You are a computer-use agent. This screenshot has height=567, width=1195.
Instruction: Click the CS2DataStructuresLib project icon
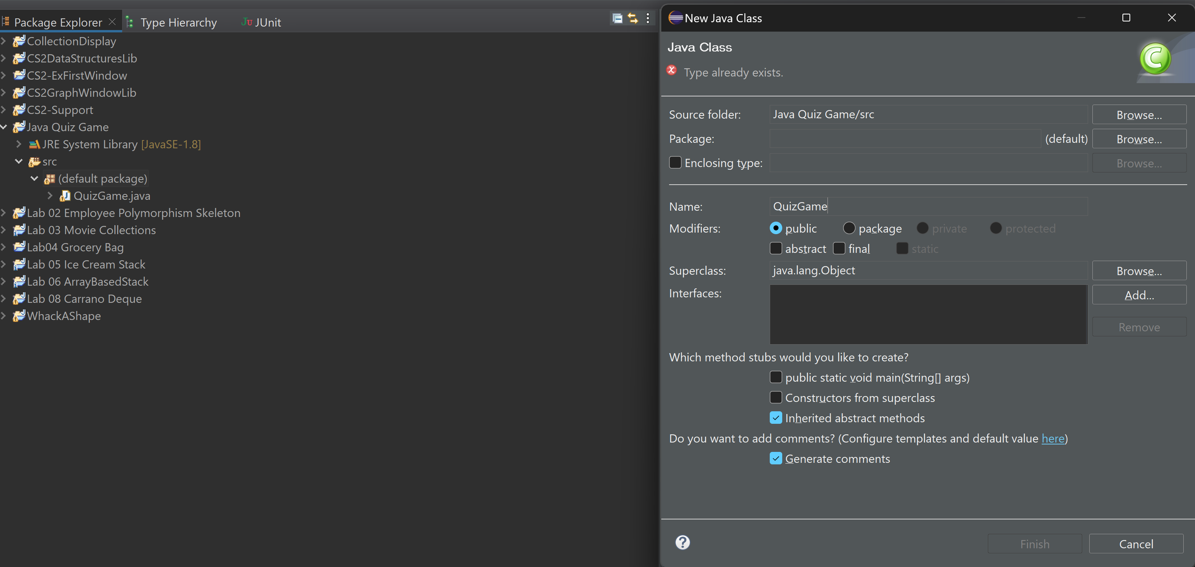tap(19, 58)
